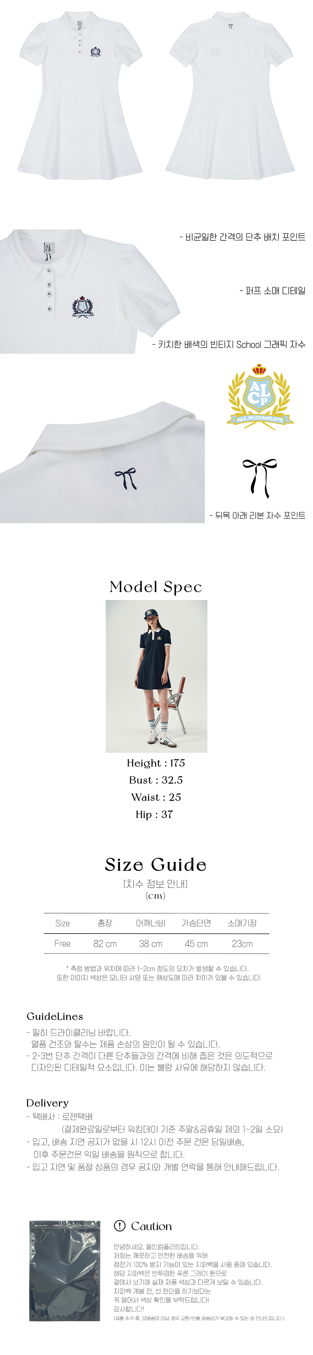The width and height of the screenshot is (313, 1355).
Task: Click the Caution exclamation mark icon
Action: tap(120, 1226)
